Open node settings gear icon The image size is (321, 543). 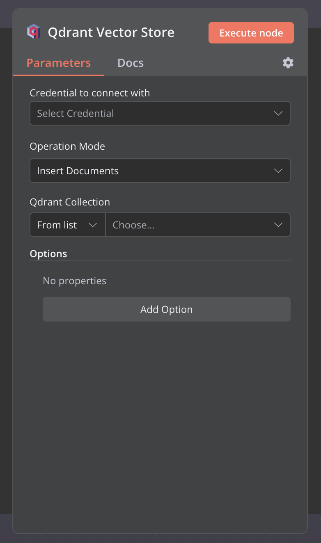[288, 63]
